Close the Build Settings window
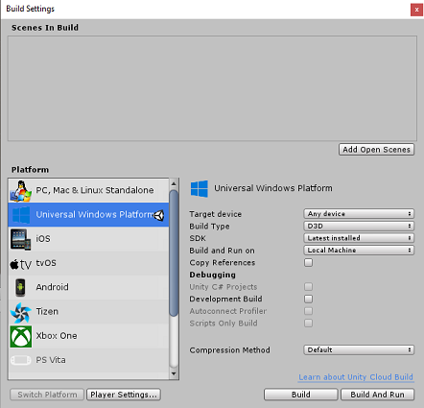This screenshot has width=424, height=408. [416, 10]
